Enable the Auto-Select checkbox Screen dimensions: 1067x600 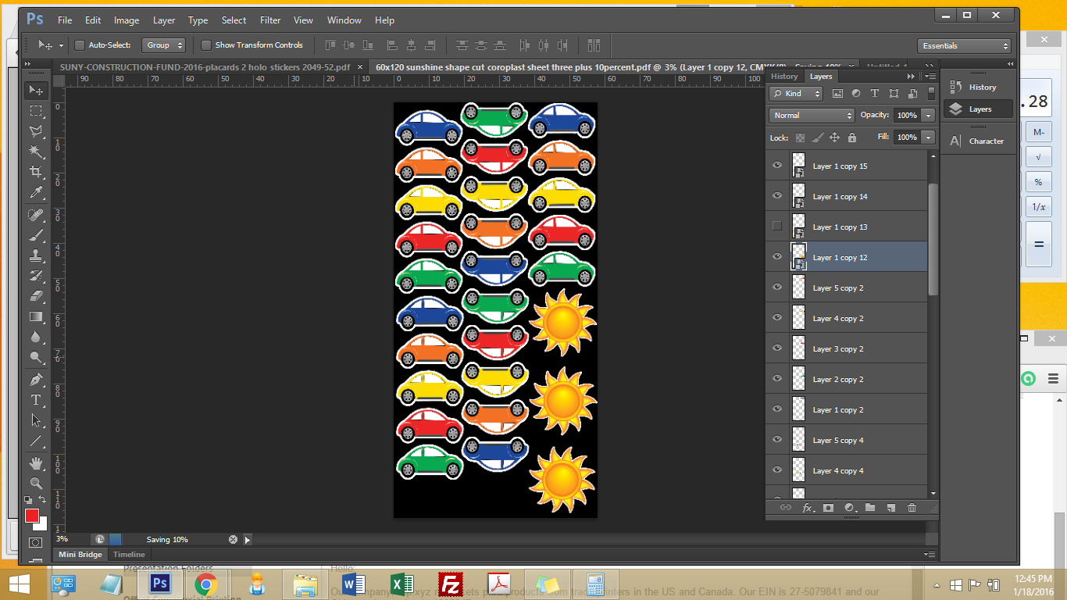click(80, 45)
